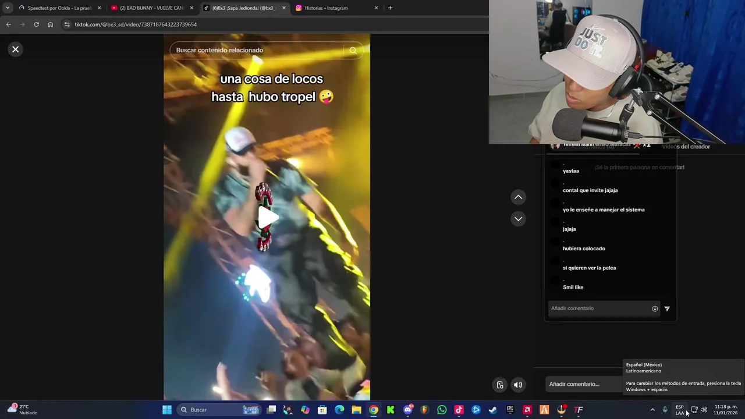Image resolution: width=745 pixels, height=419 pixels.
Task: Mute the TikTok video sound
Action: click(518, 385)
